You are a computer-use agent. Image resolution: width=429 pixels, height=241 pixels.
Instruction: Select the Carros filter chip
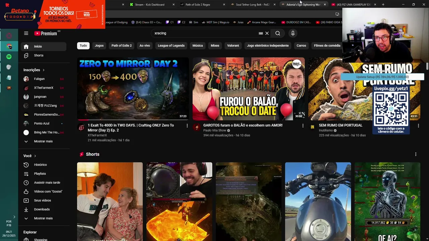[x=301, y=46]
